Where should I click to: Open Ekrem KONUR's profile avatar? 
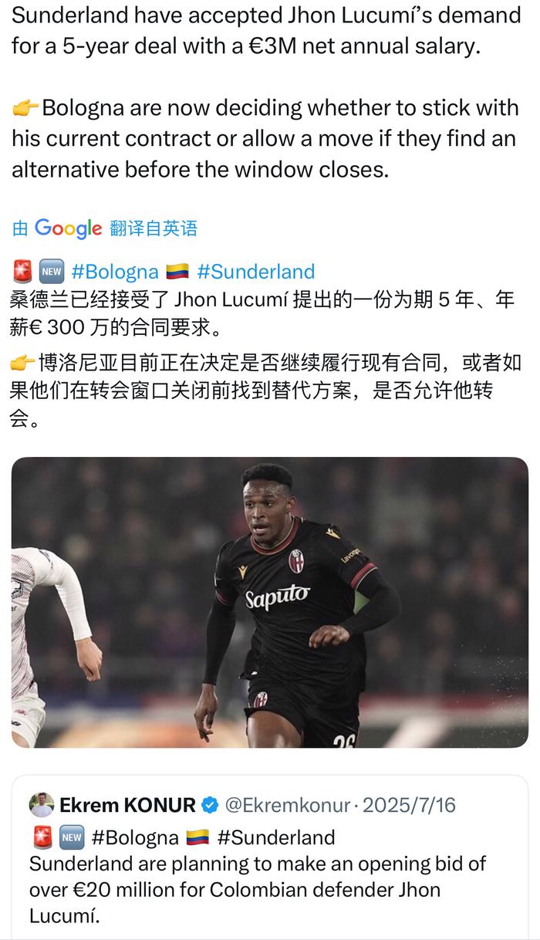point(42,805)
